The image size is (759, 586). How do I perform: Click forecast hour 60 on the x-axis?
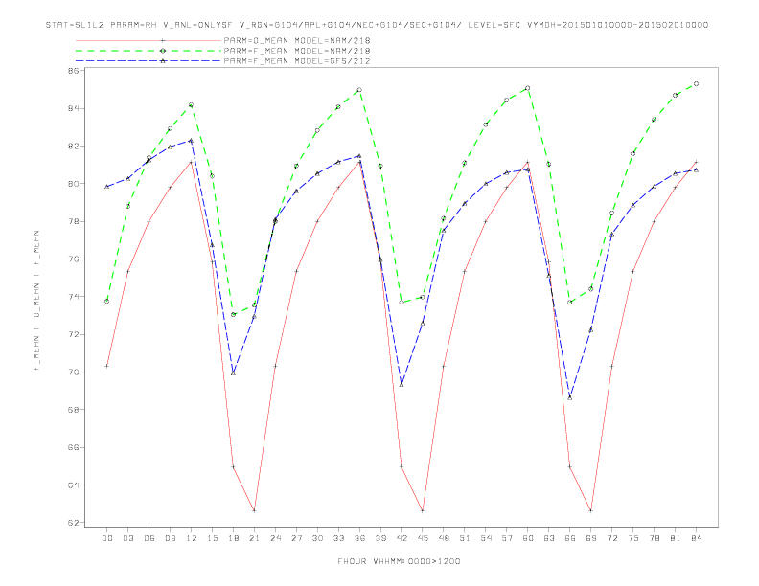528,538
